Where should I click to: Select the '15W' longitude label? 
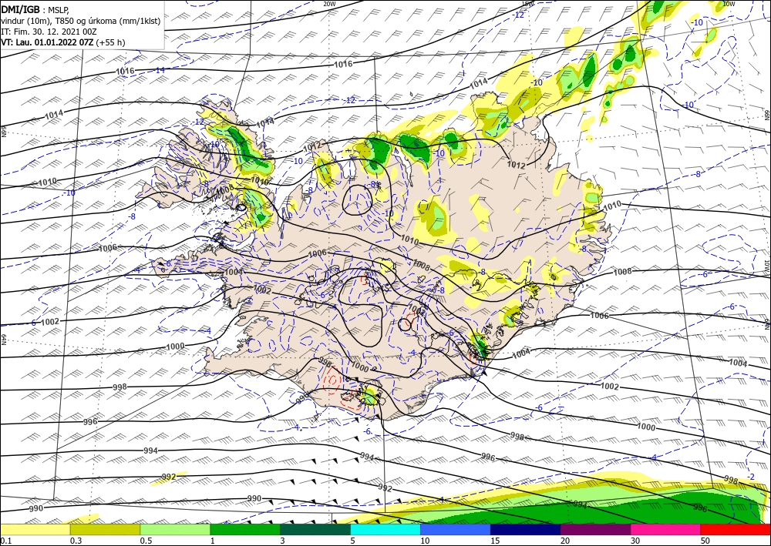(527, 3)
